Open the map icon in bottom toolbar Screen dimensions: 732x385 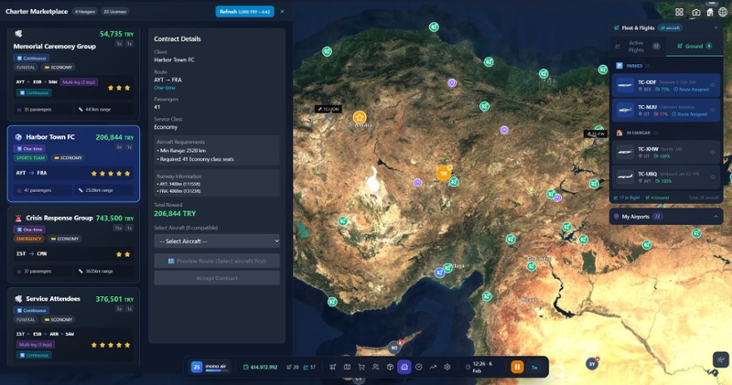[348, 367]
